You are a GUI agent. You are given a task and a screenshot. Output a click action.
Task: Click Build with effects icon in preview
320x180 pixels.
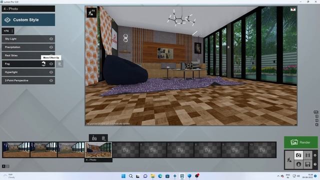pyautogui.click(x=91, y=12)
